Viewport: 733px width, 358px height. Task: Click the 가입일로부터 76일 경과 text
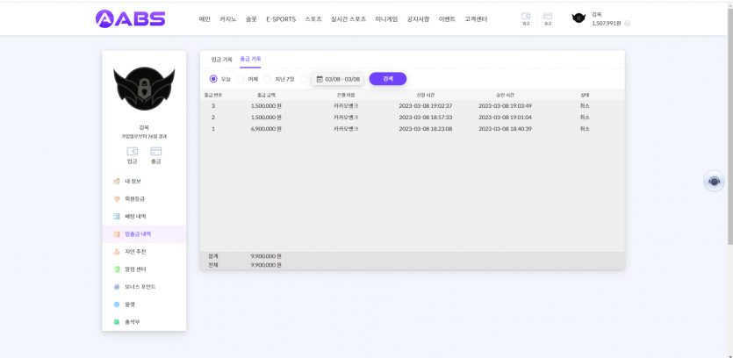(x=144, y=137)
